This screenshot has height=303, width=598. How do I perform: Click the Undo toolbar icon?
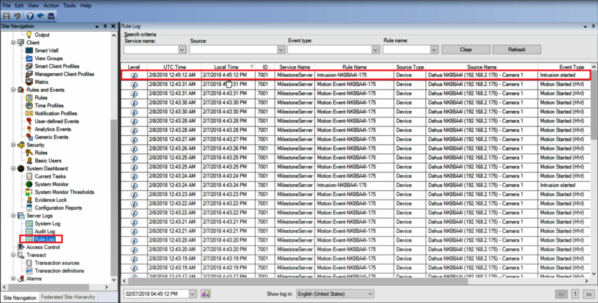coord(17,17)
